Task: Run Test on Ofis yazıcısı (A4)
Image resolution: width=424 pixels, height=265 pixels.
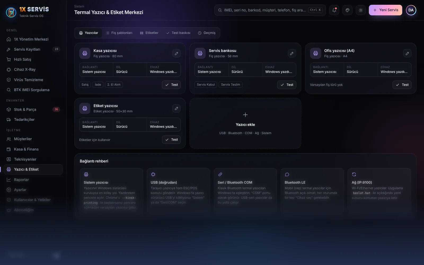Action: click(x=402, y=85)
